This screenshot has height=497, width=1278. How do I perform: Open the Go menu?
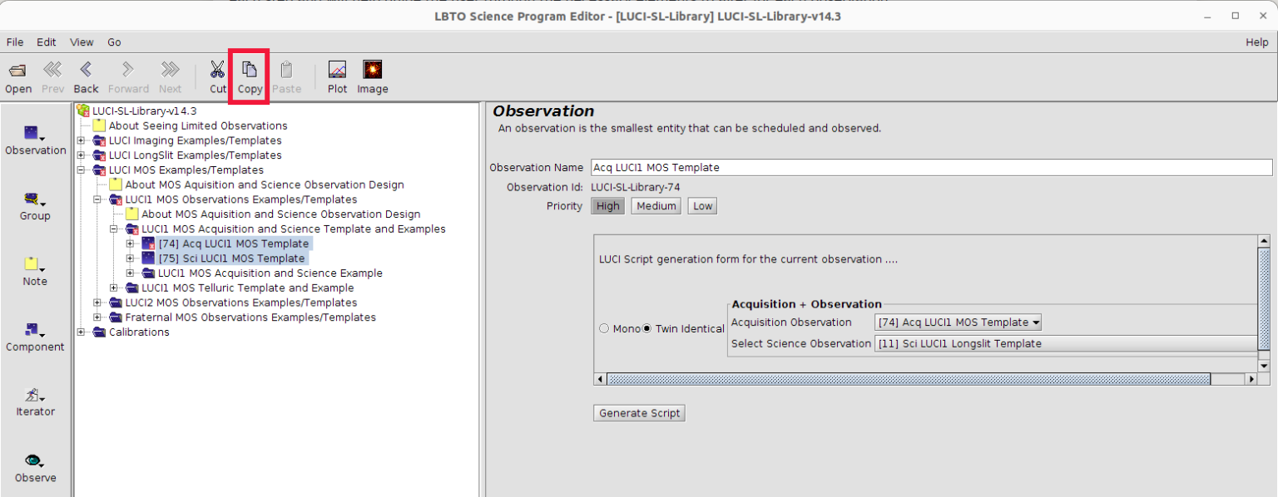click(x=114, y=42)
